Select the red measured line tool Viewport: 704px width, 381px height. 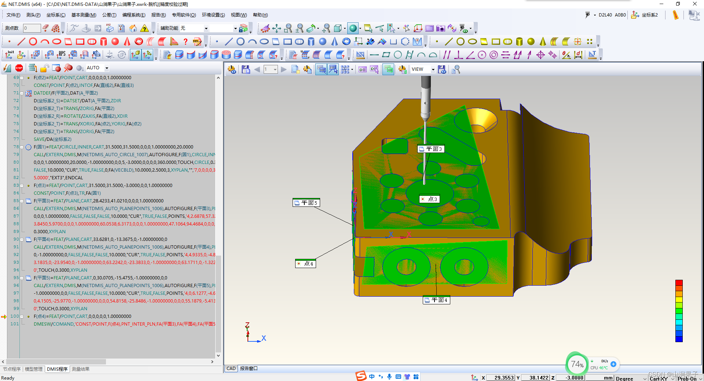click(x=21, y=41)
